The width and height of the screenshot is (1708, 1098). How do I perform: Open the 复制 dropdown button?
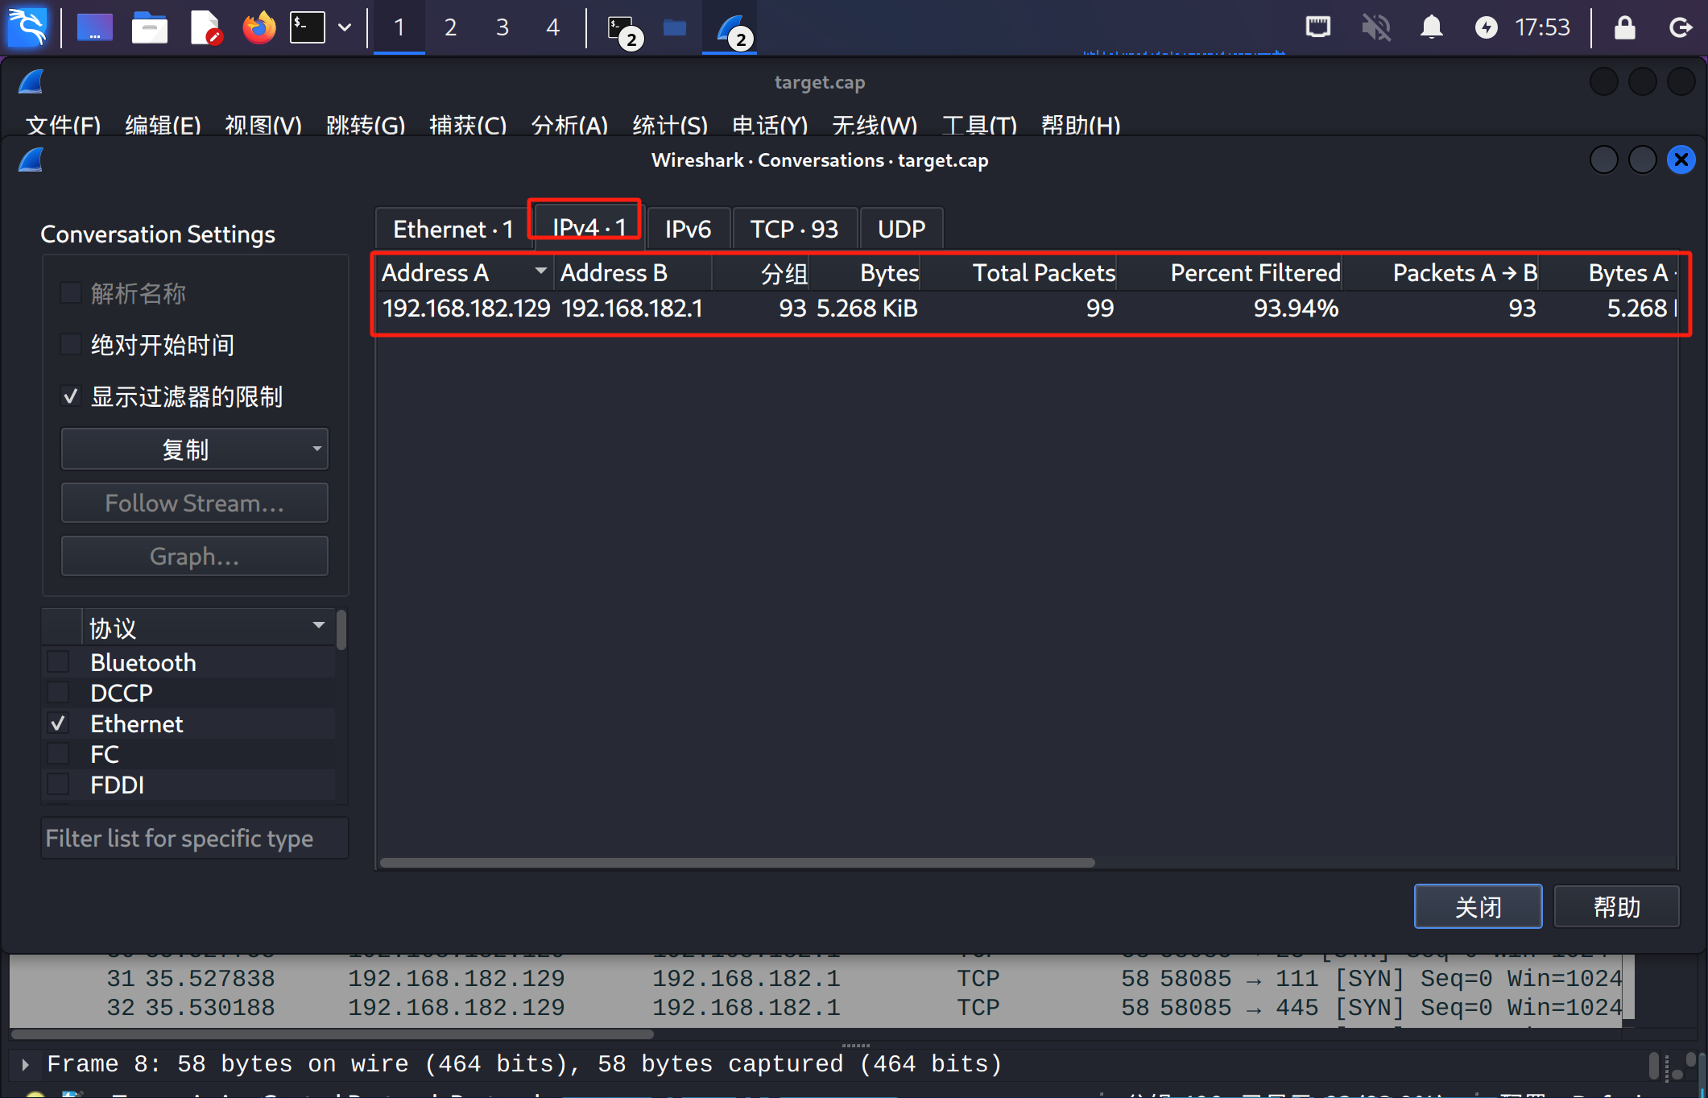point(194,449)
